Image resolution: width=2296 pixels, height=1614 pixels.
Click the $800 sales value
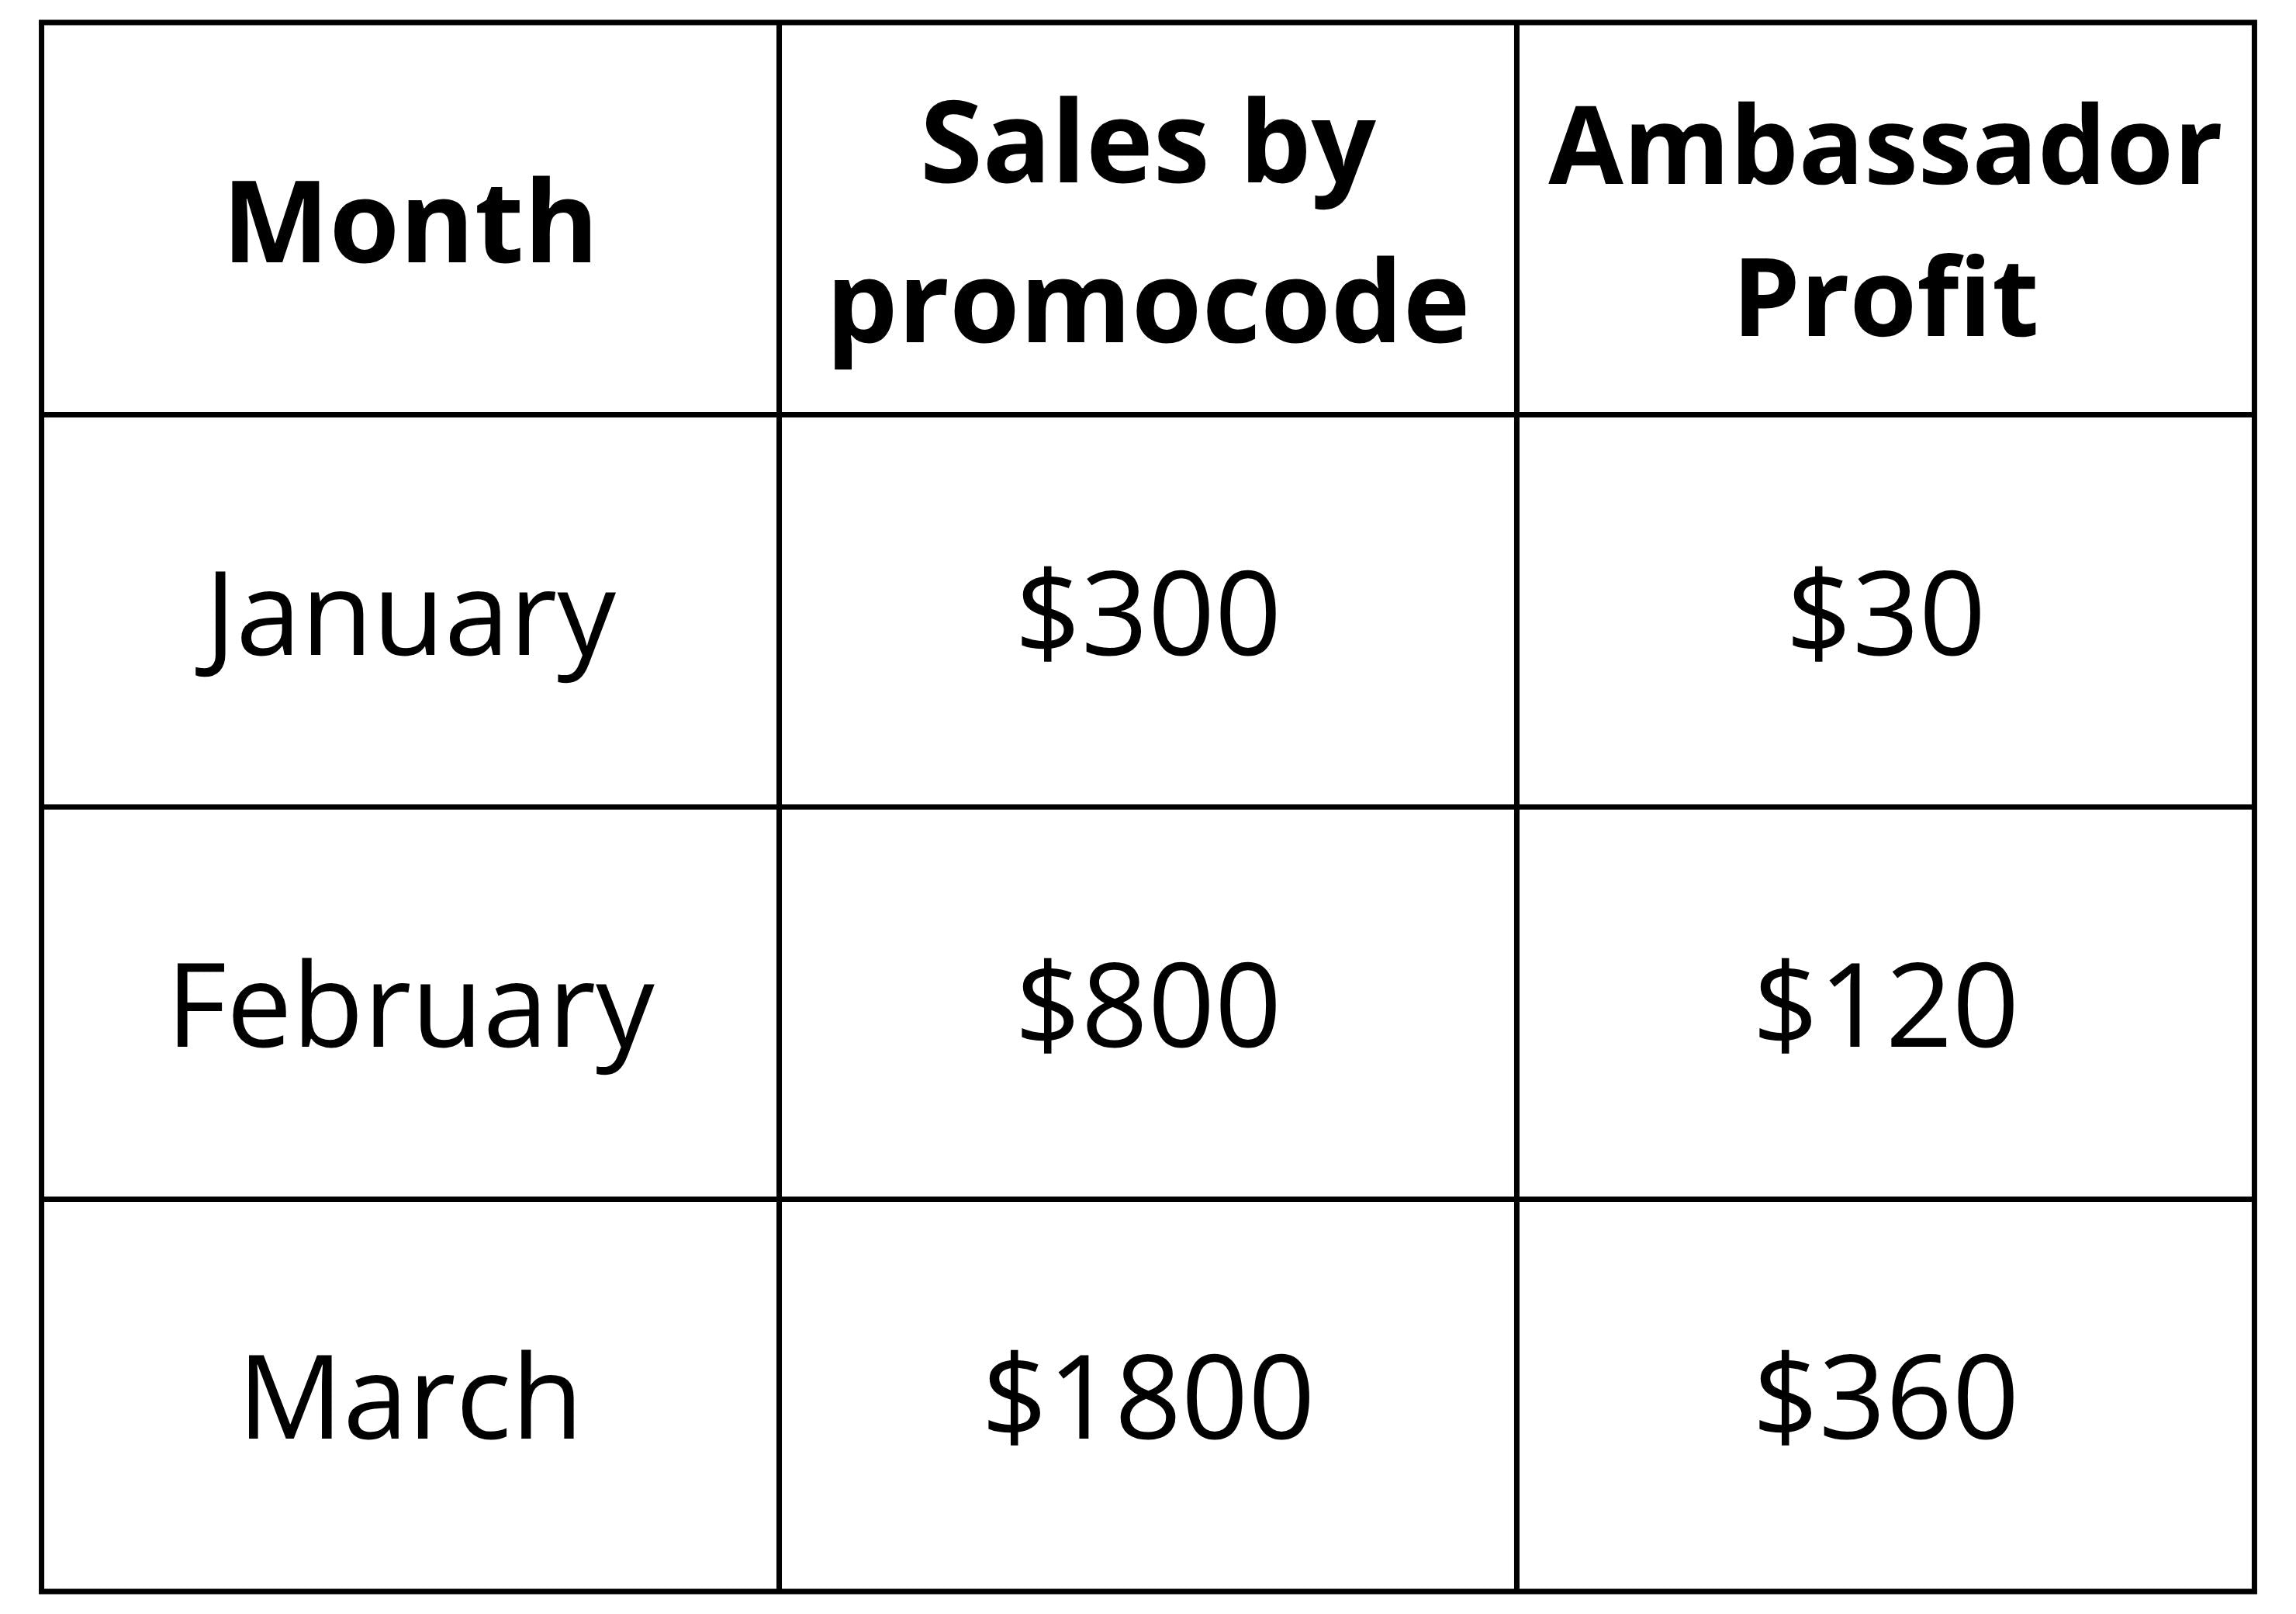tap(1148, 1005)
